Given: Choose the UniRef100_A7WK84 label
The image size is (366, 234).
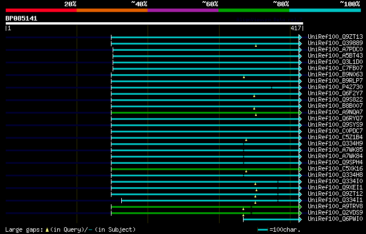Looking at the screenshot, I should coord(335,156).
